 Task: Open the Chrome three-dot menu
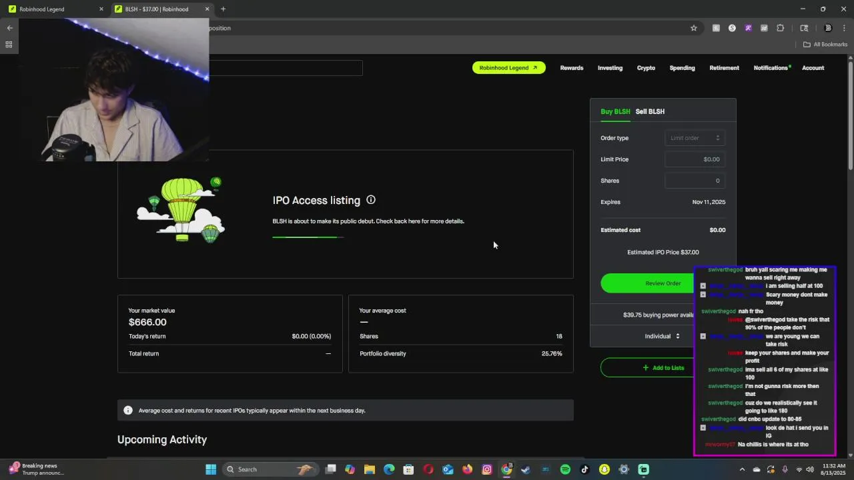coord(844,28)
